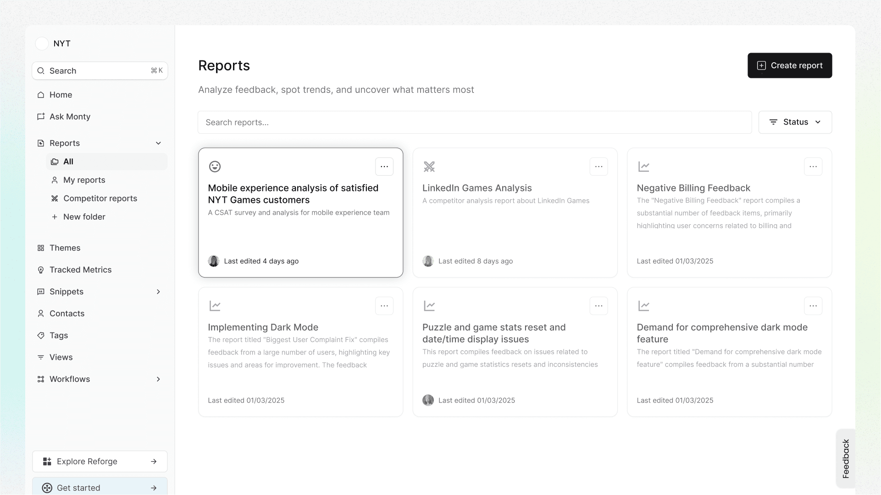Open the Themes grid icon
This screenshot has width=881, height=495.
click(41, 248)
